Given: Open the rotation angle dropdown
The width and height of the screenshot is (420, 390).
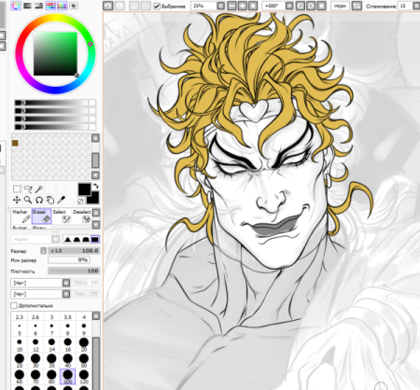Looking at the screenshot, I should (289, 6).
